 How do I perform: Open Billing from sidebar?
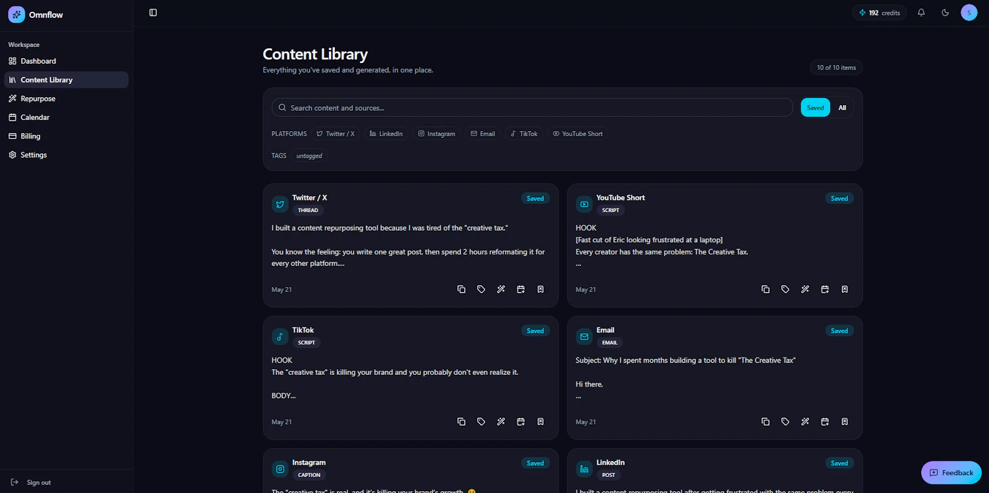coord(66,136)
